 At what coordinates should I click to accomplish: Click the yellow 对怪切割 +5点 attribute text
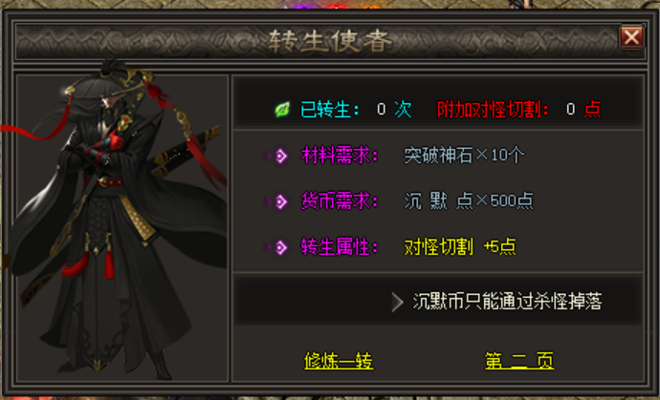coord(460,247)
